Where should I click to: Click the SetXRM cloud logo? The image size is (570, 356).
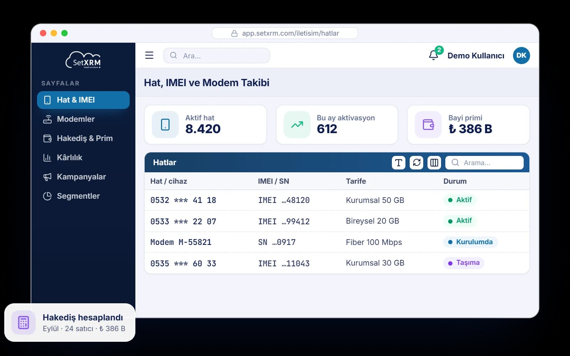(83, 60)
